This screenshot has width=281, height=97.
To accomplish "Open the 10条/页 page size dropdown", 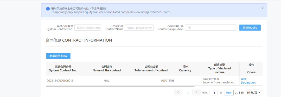I will (x=253, y=93).
